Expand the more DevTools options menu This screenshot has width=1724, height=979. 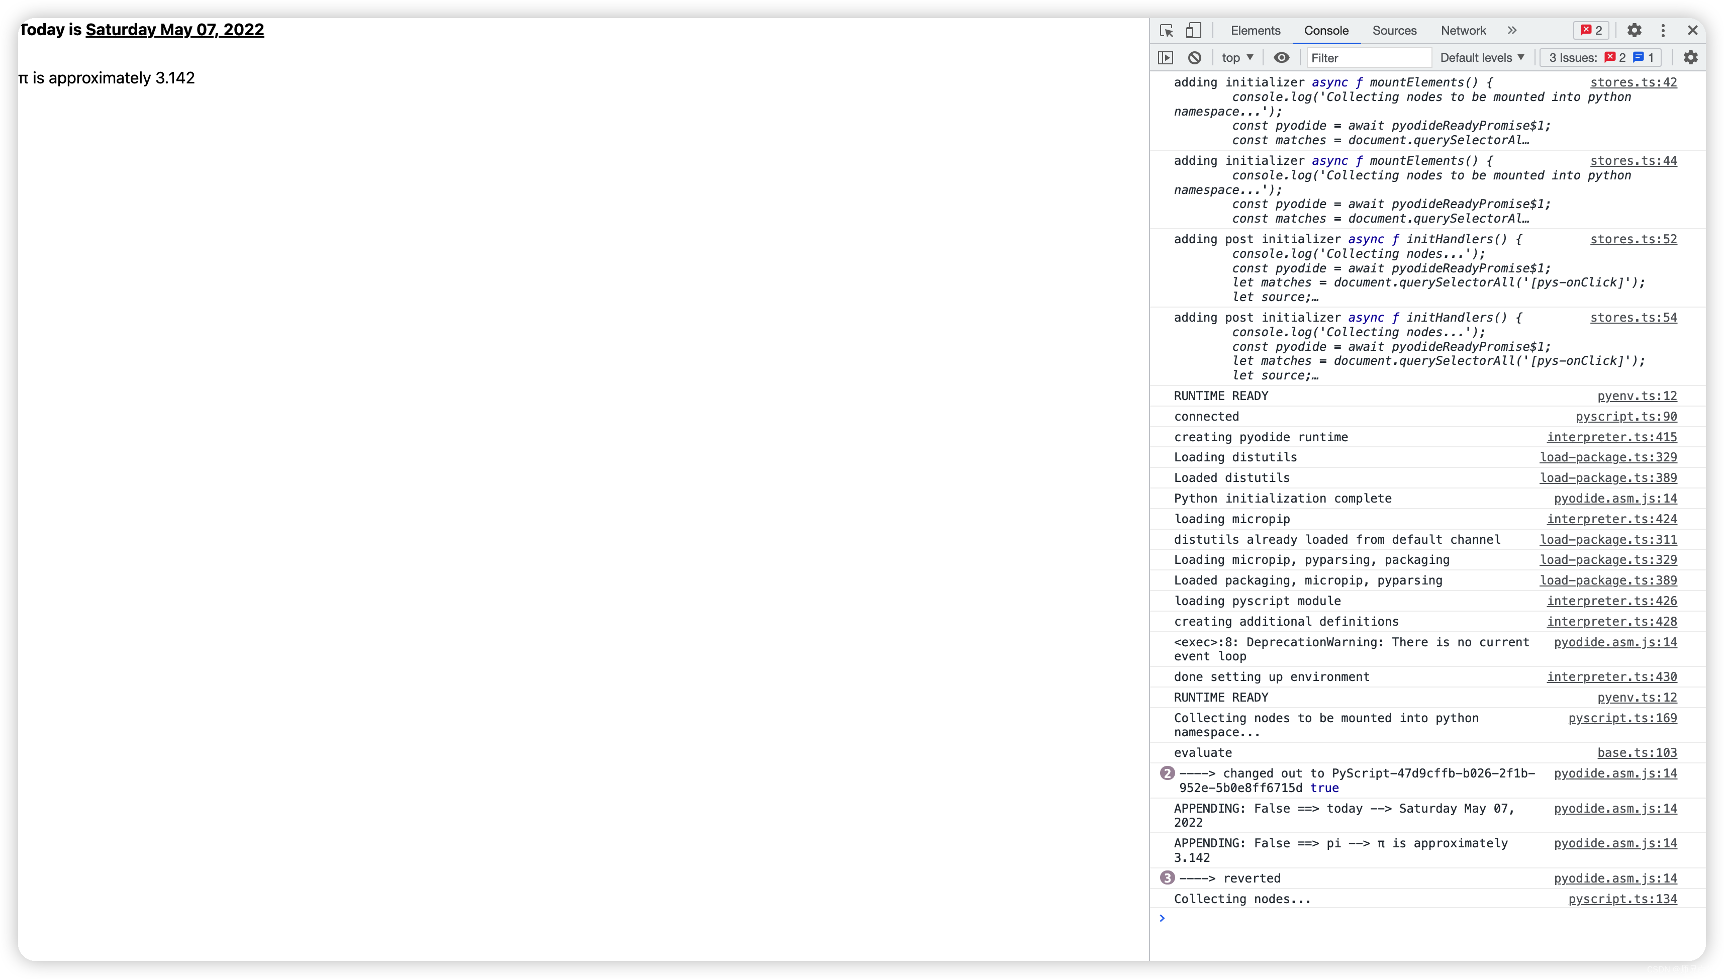[1664, 30]
